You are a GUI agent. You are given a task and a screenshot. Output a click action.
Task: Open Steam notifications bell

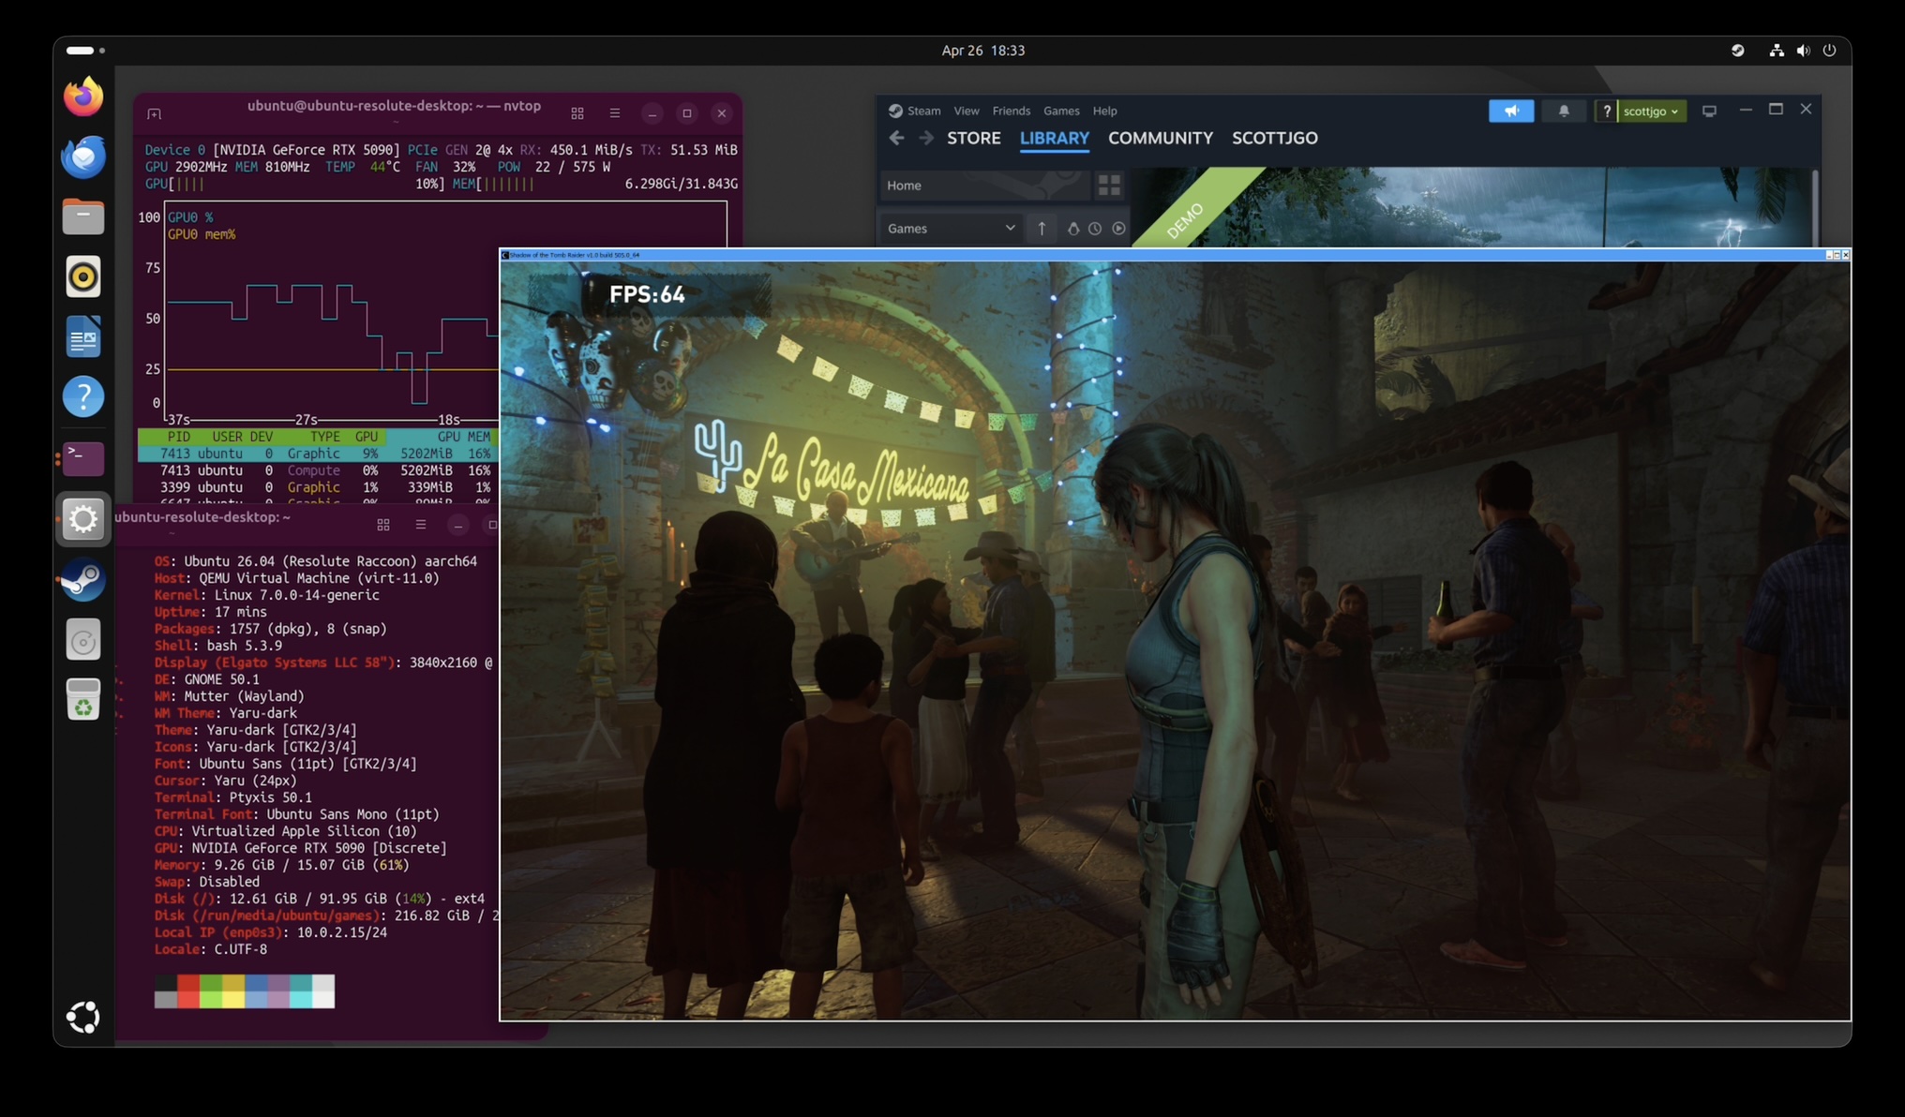click(1564, 111)
